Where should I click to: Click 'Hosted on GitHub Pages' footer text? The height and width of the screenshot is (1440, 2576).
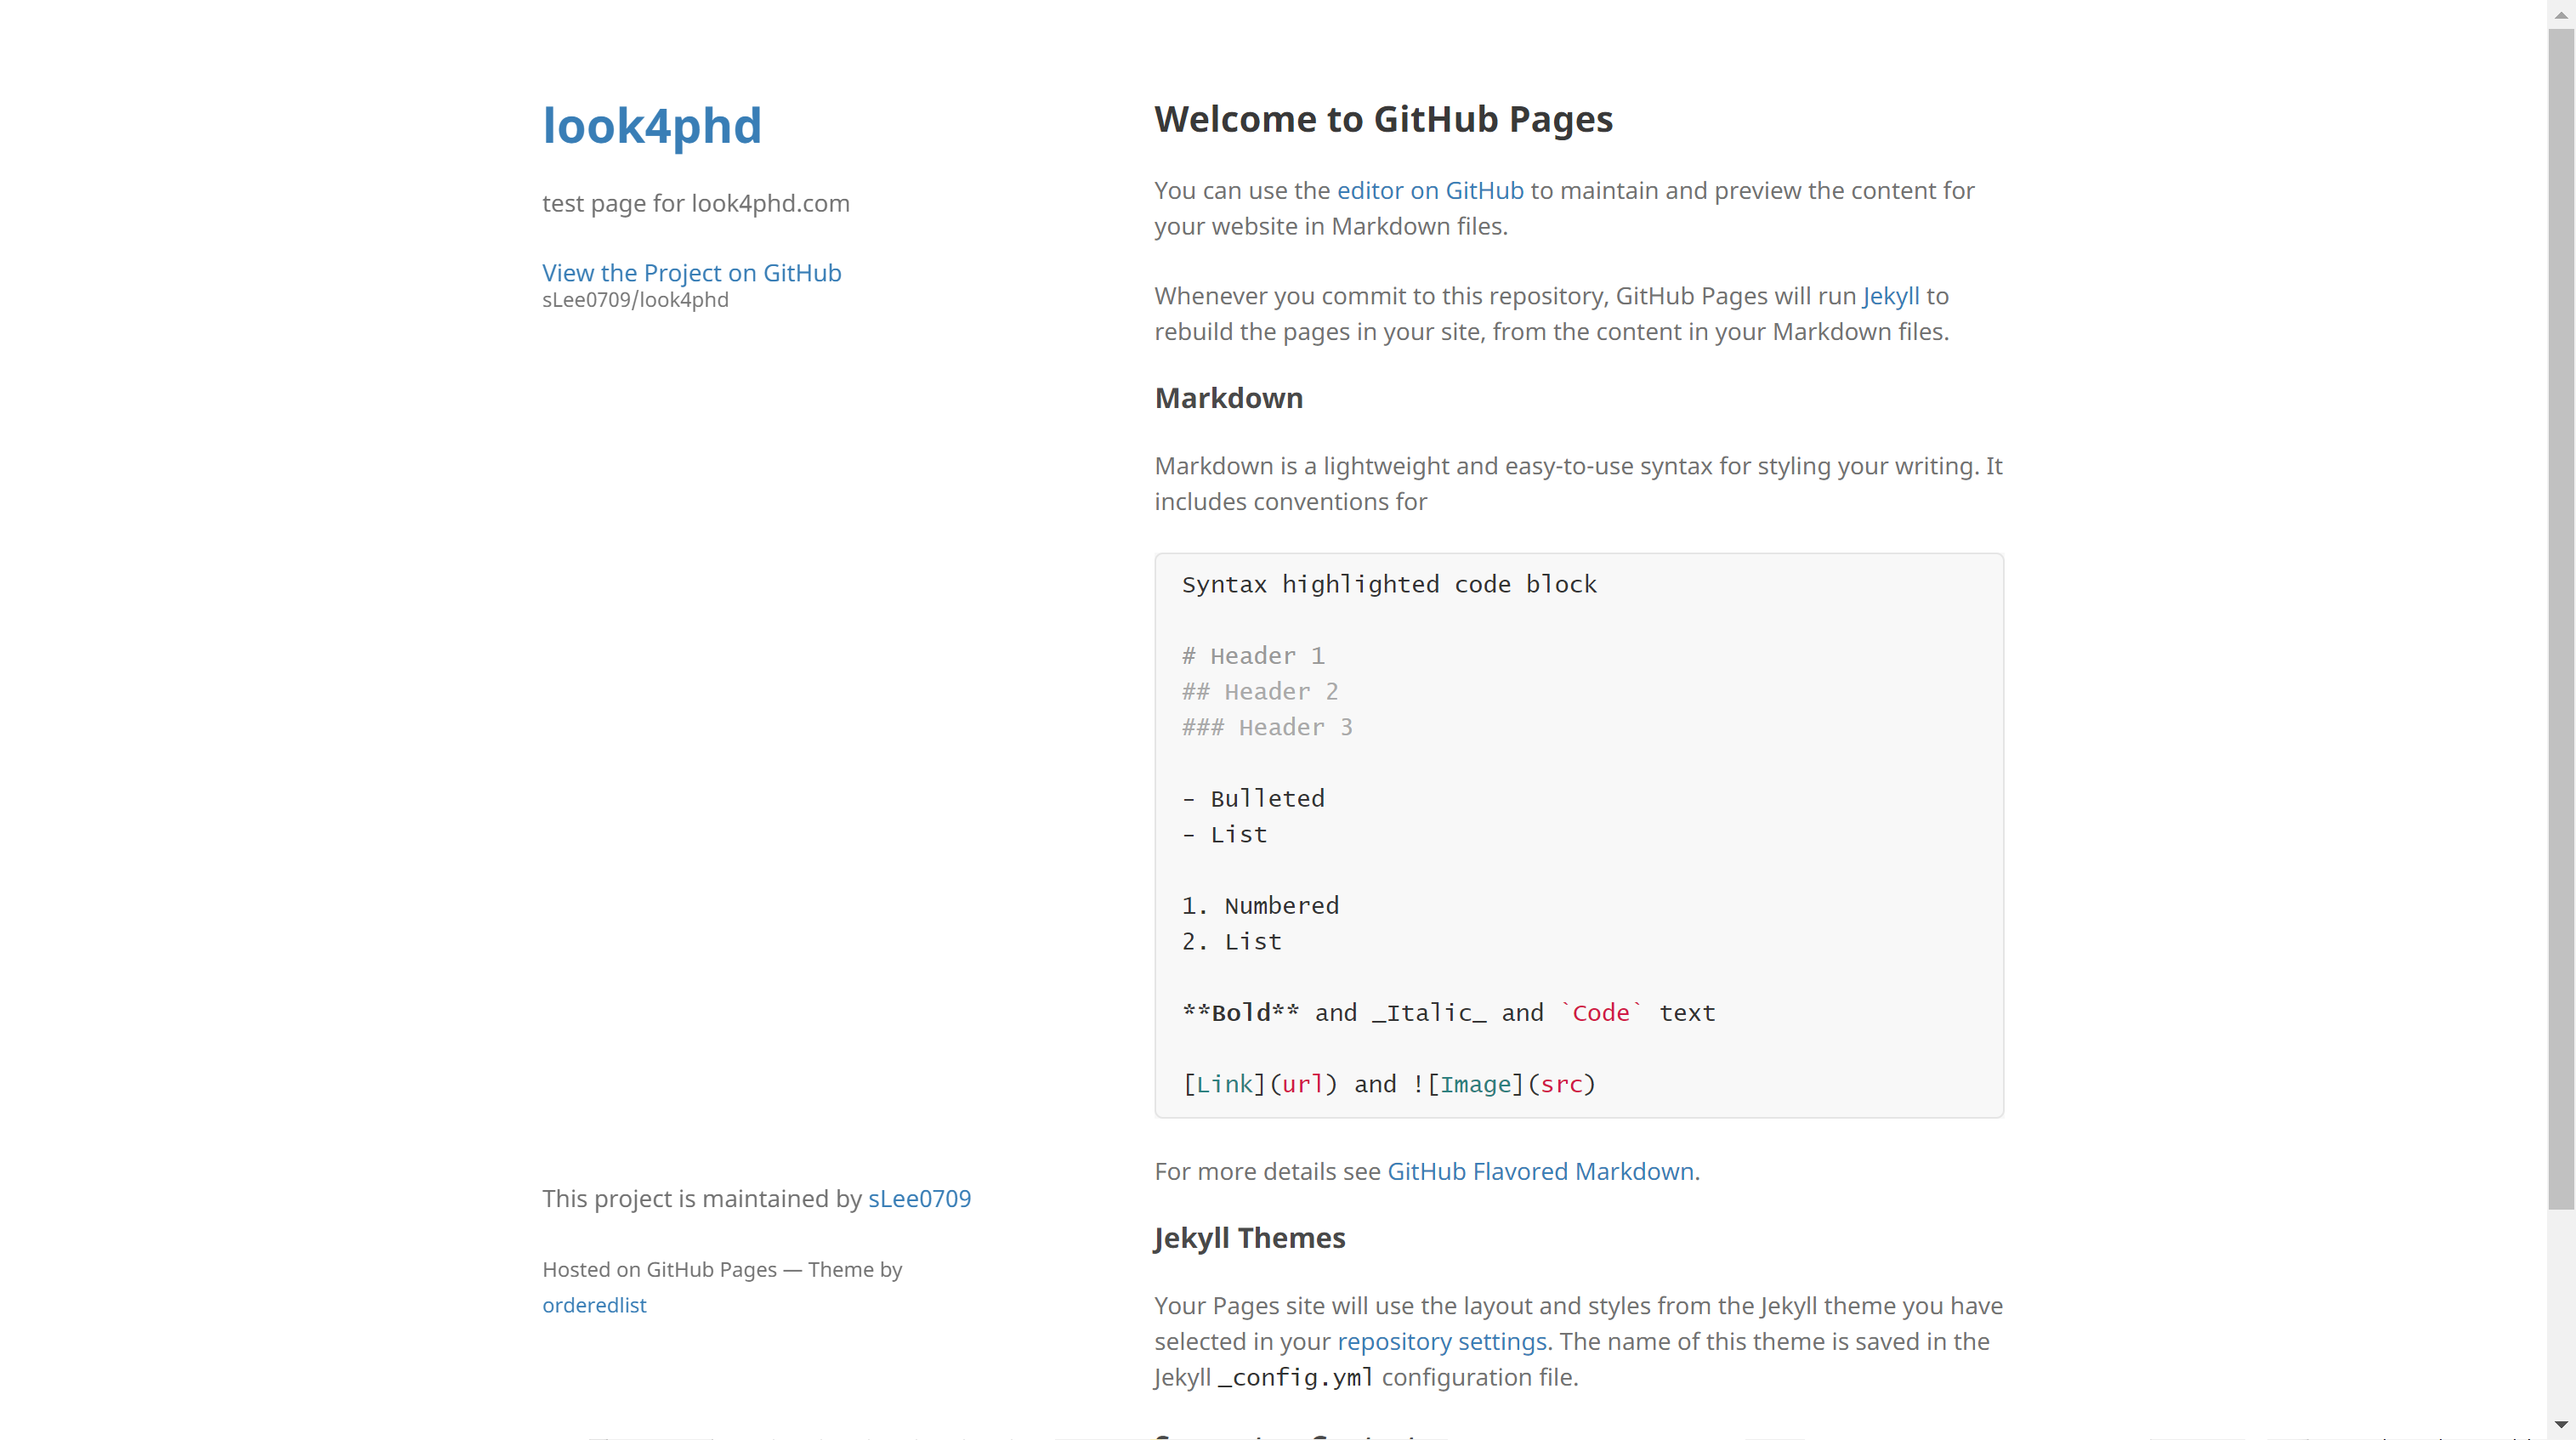(x=659, y=1269)
